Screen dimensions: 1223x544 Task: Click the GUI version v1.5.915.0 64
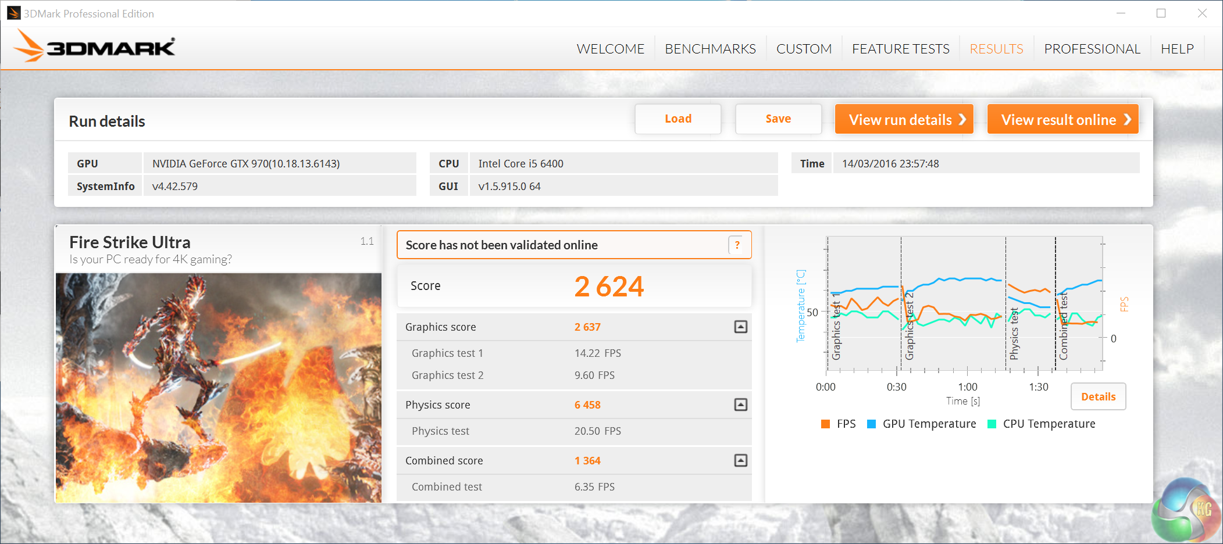coord(509,187)
